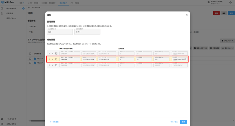Click 1AB234 field in the highlighted row
Image resolution: width=235 pixels, height=126 pixels.
pos(70,59)
